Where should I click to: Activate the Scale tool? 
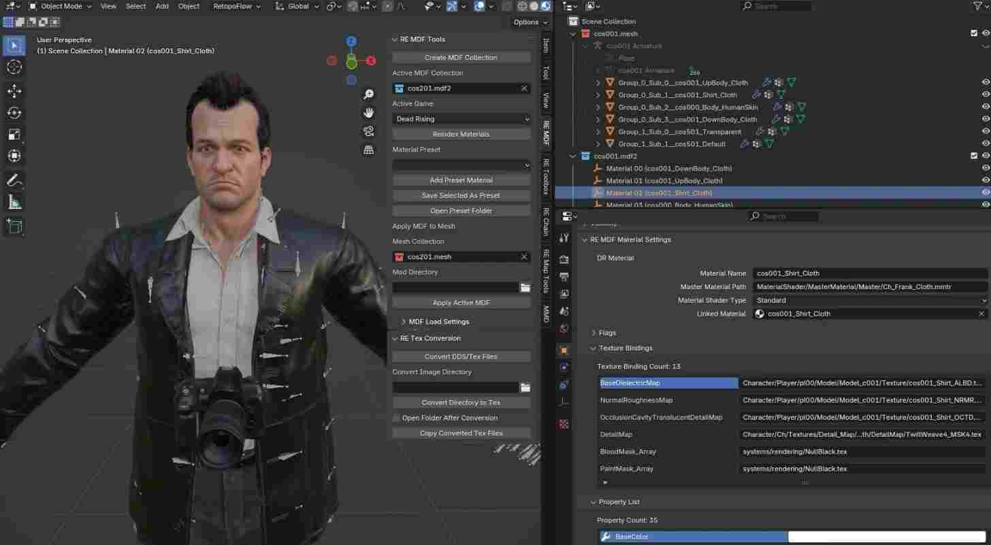click(x=14, y=135)
